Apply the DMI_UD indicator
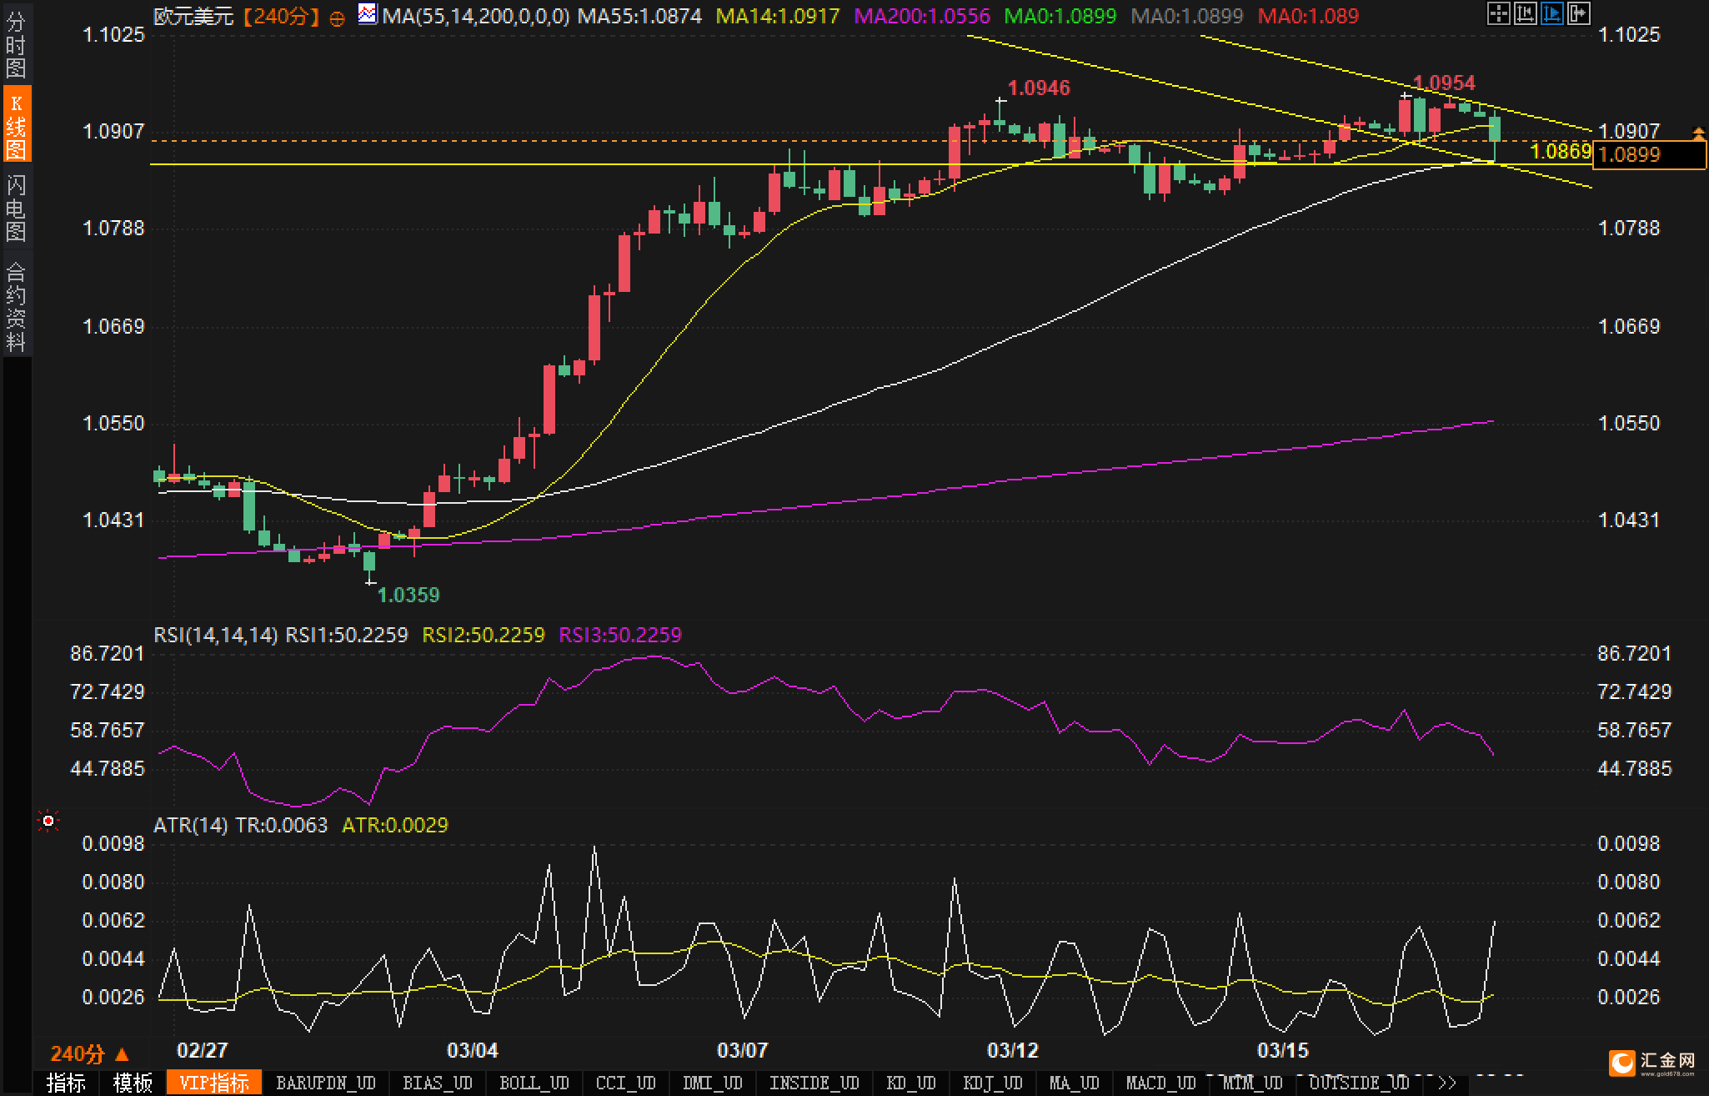 click(x=712, y=1083)
